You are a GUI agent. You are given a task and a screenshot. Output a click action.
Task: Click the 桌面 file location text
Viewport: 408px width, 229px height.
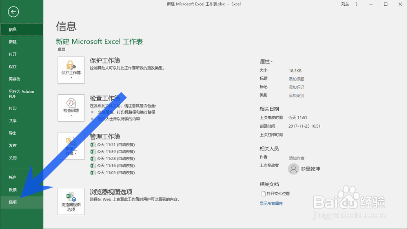62,50
